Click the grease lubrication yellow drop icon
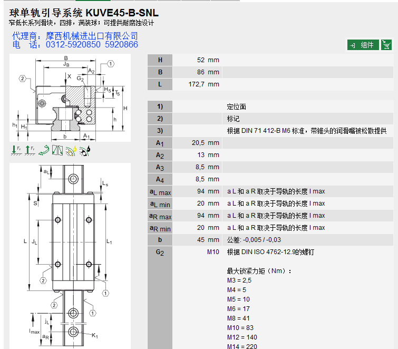Viewport: 398px width, 349px height. point(71,150)
